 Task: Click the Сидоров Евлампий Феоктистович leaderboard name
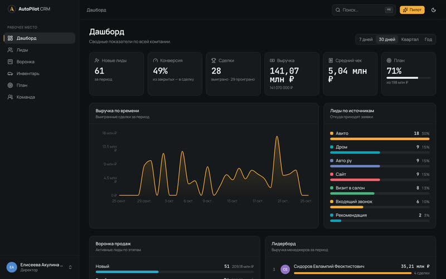click(329, 266)
